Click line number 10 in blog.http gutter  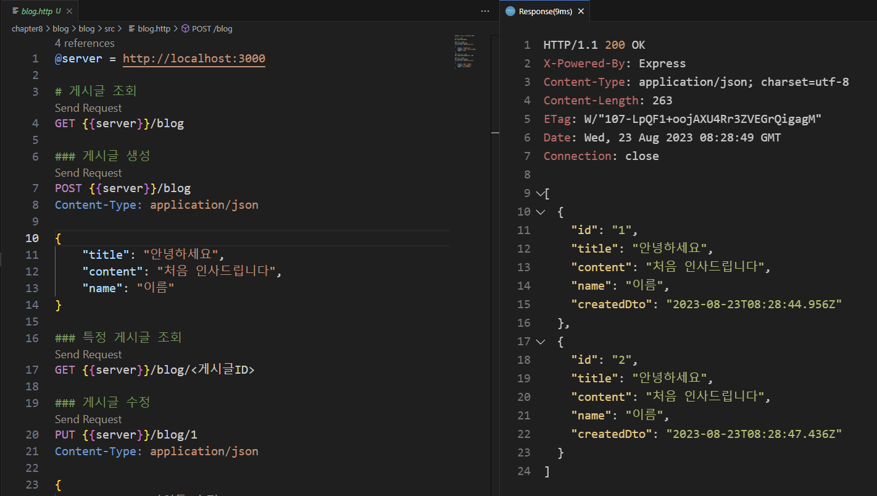[32, 238]
